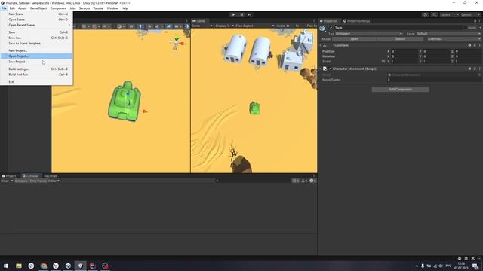Screen dimensions: 483x271
Task: Select Build Settings in File menu
Action: (x=36, y=69)
